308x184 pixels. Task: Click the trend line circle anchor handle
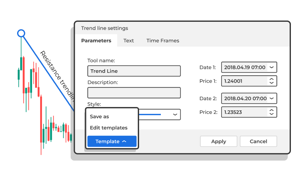click(x=21, y=33)
